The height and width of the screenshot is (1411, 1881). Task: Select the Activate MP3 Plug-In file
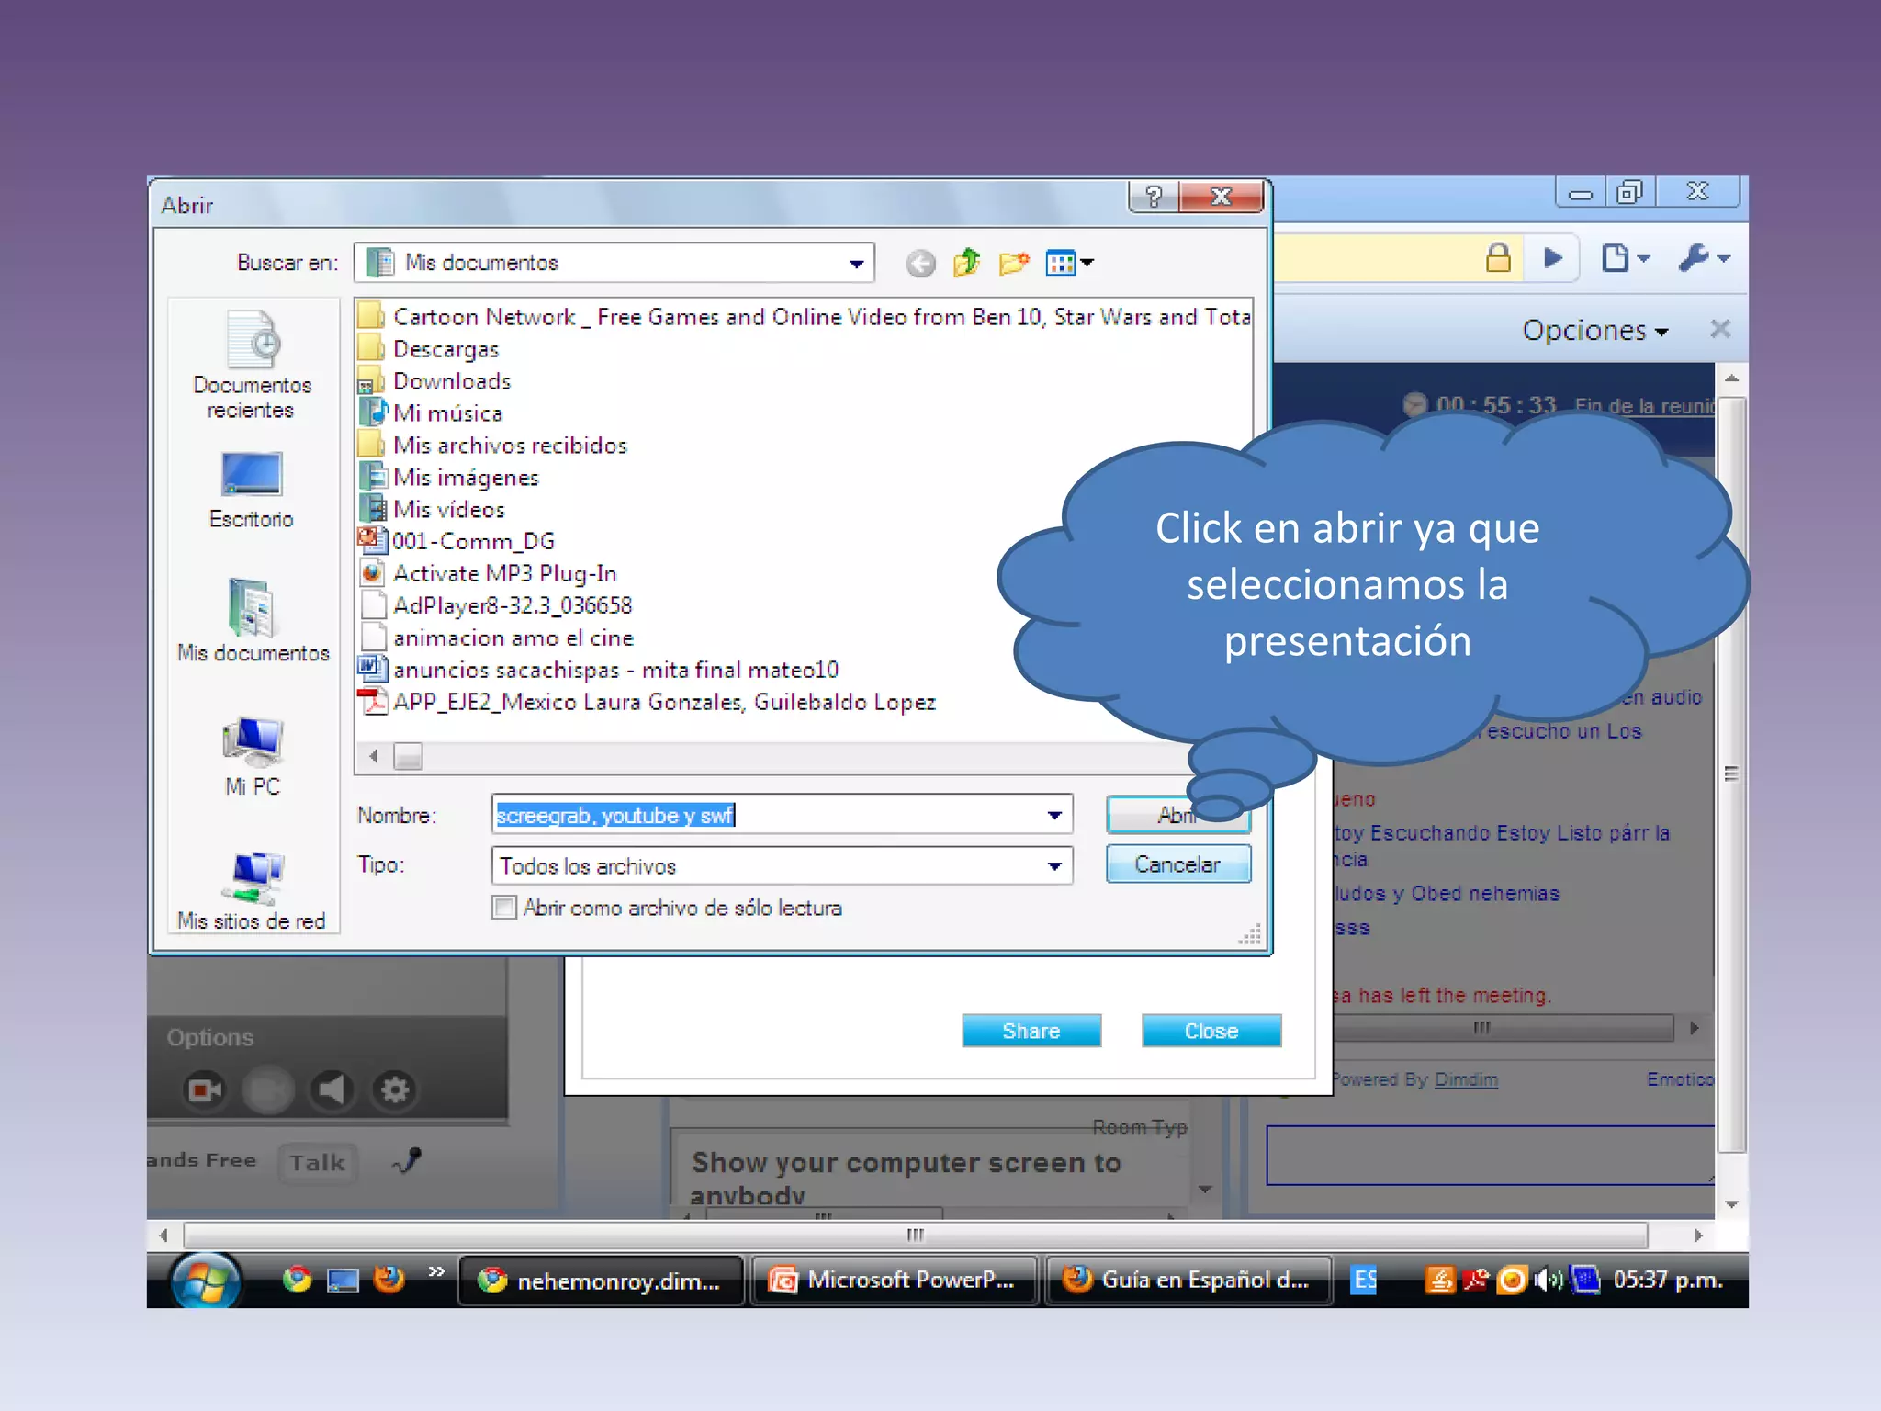tap(489, 573)
